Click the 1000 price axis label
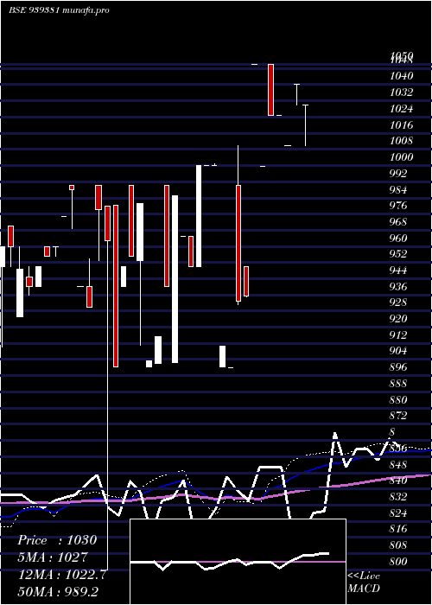 [x=401, y=157]
